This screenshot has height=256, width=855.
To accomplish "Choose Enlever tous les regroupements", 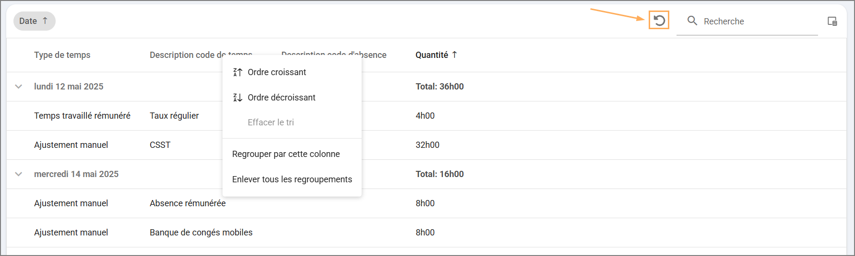I will click(292, 179).
